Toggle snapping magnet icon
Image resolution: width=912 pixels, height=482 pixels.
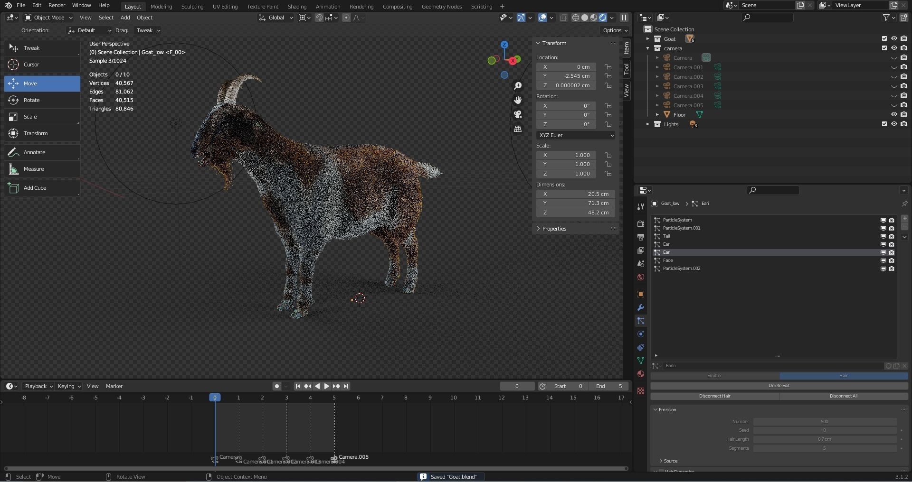pos(320,18)
